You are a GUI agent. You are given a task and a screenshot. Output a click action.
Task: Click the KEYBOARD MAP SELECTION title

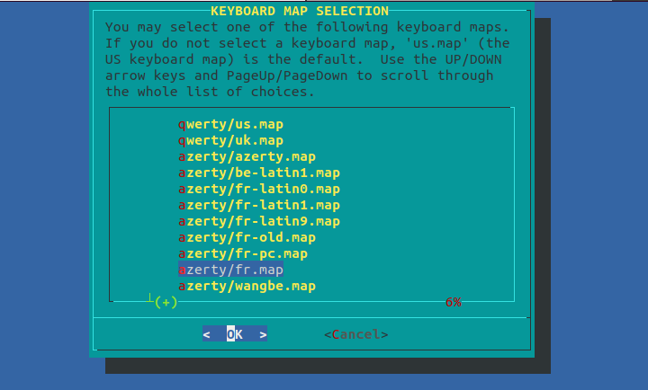(x=299, y=11)
